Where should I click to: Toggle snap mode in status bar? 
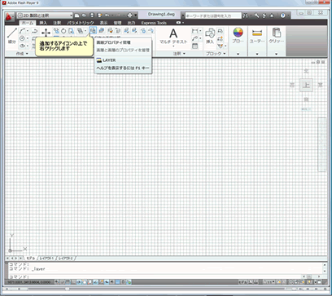point(57,282)
